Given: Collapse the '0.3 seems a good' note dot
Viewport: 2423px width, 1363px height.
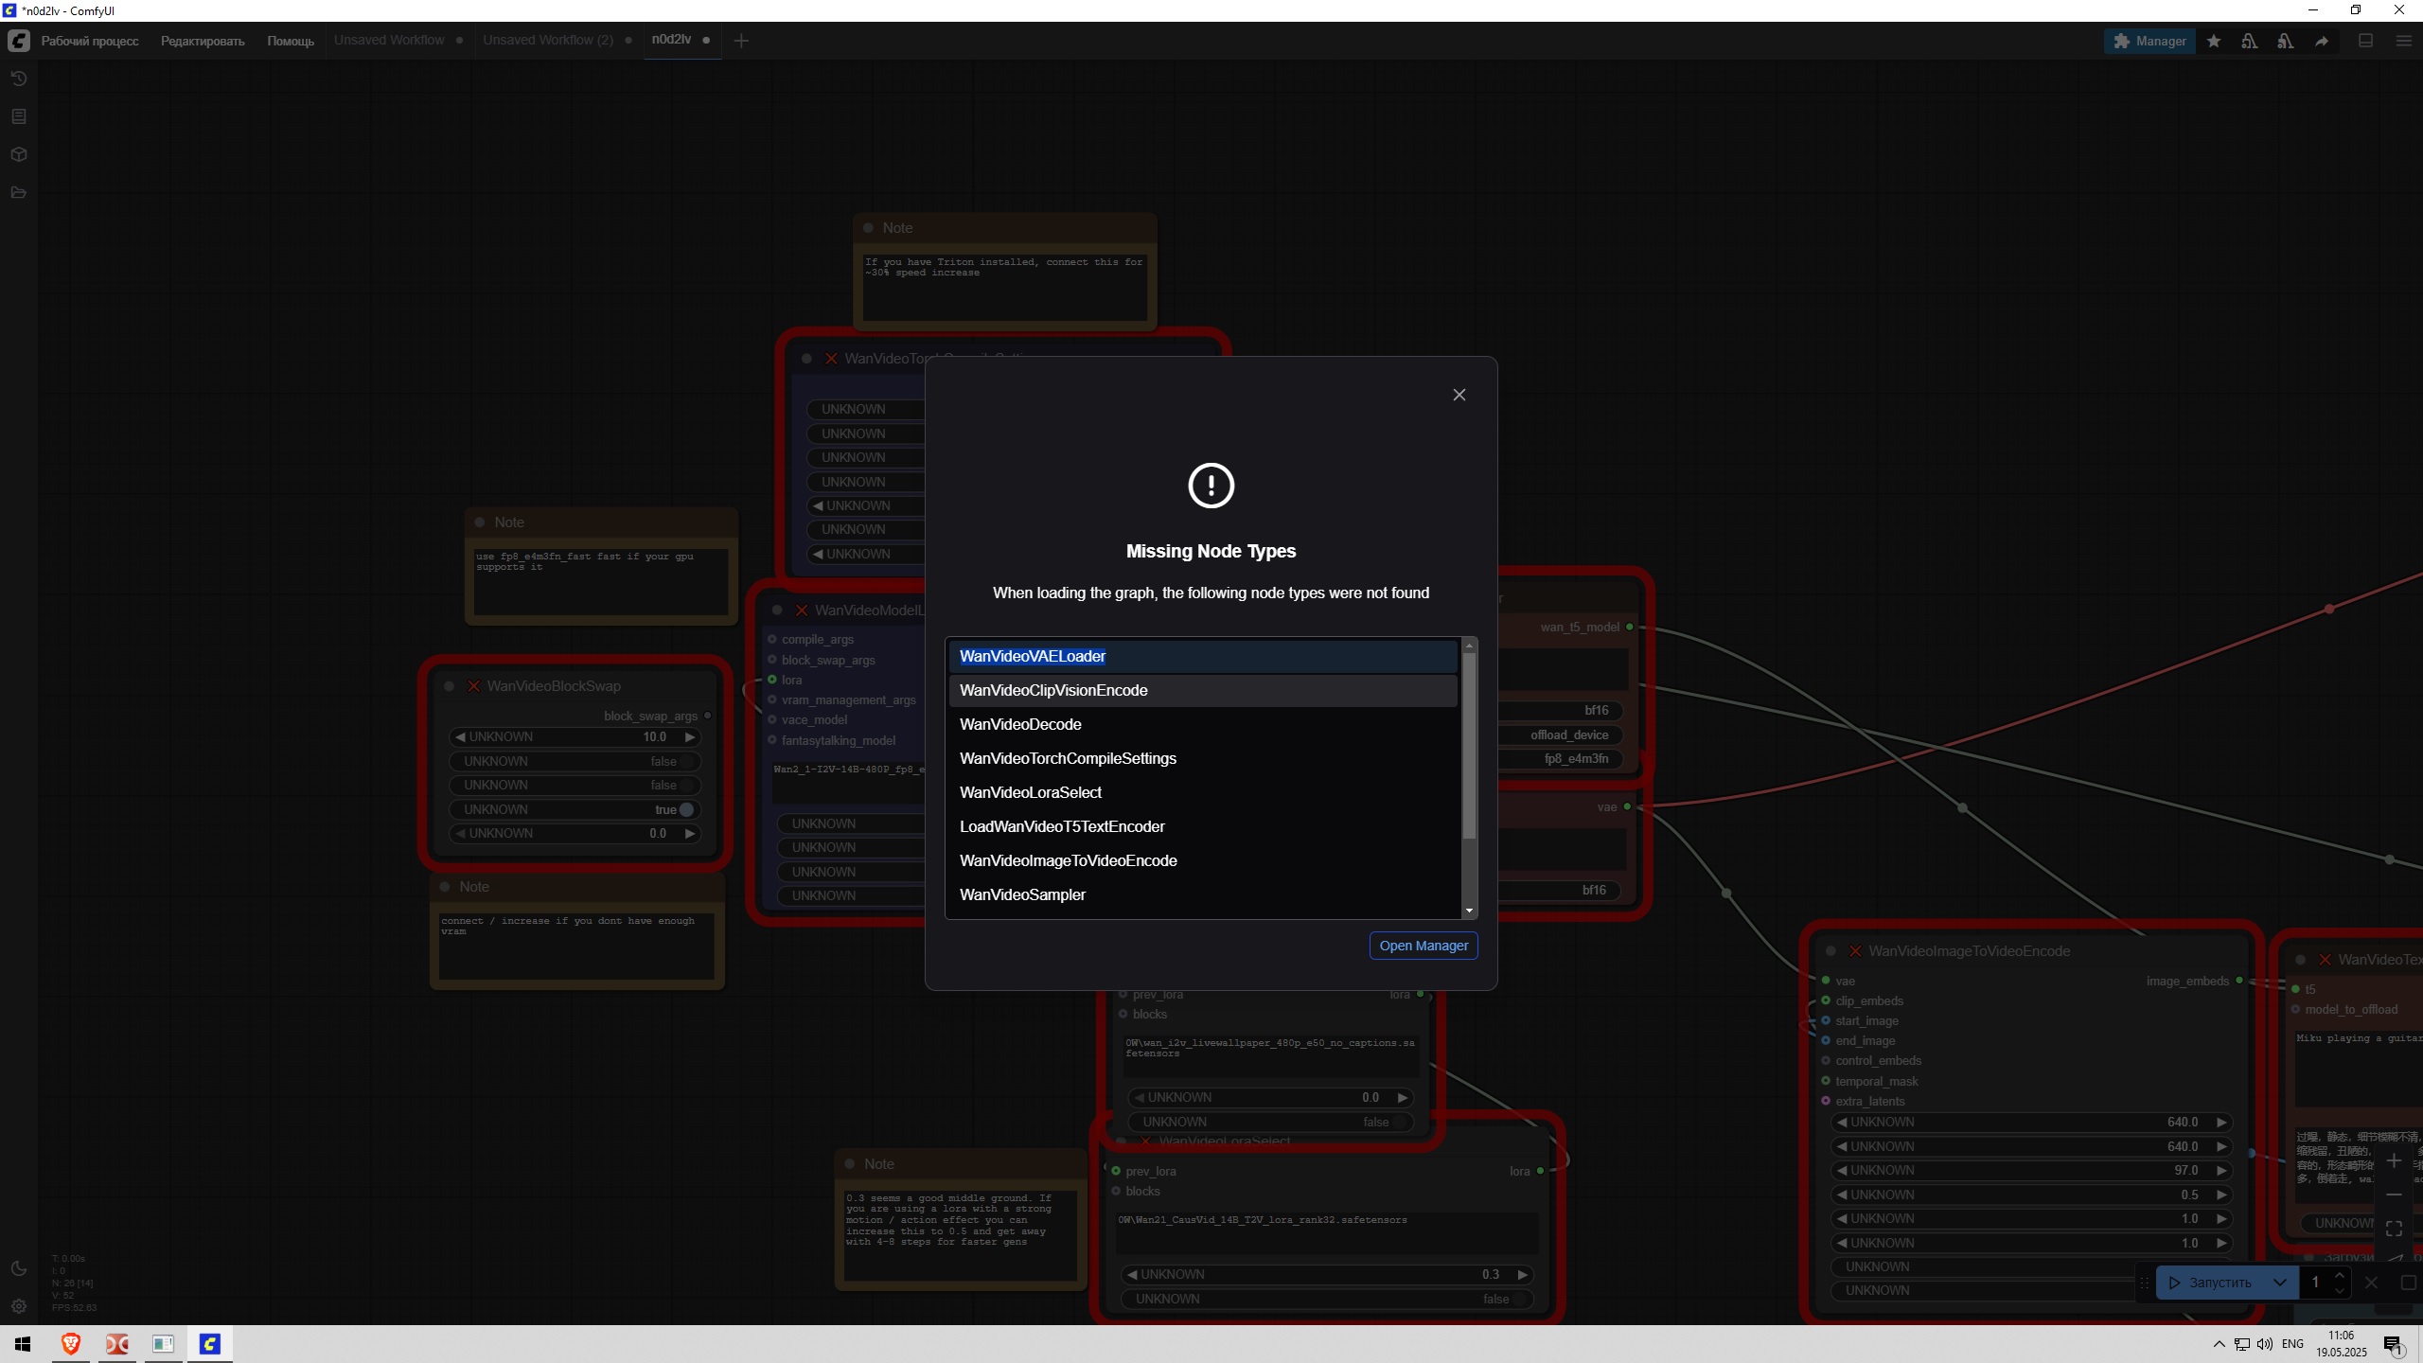Looking at the screenshot, I should click(x=850, y=1164).
